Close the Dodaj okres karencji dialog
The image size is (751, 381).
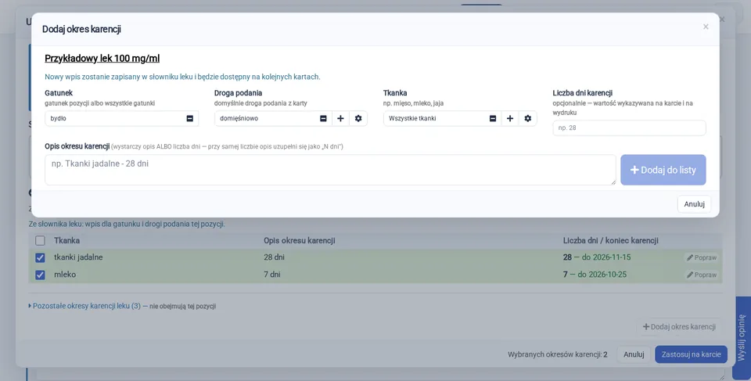pos(706,27)
